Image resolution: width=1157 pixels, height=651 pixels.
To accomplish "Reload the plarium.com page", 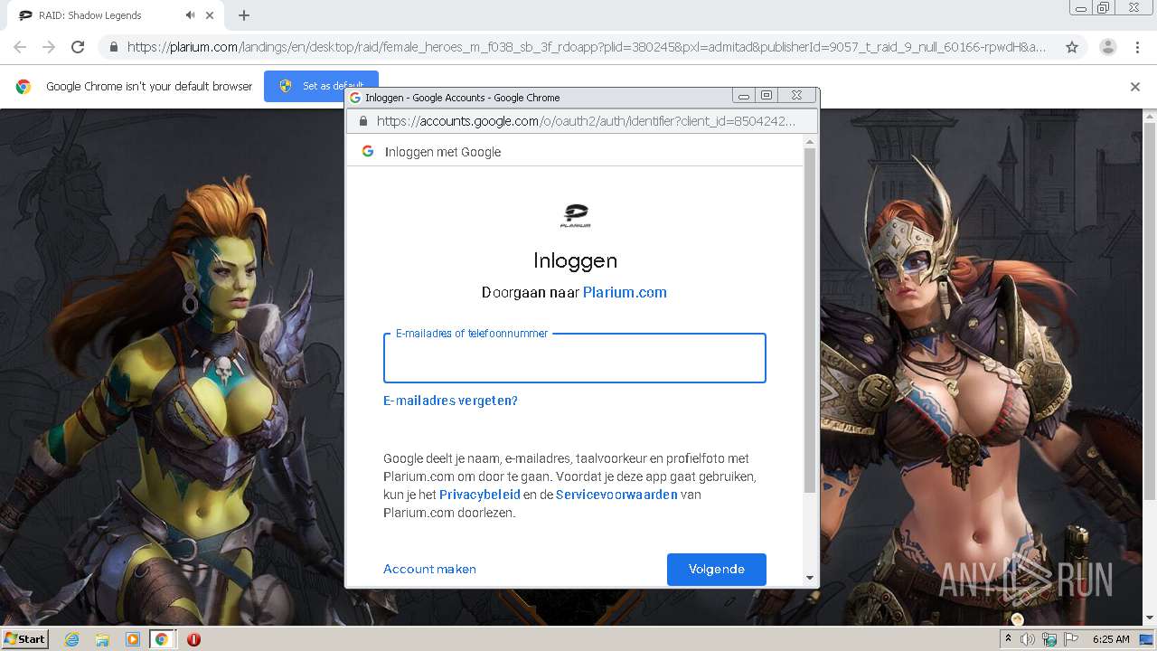I will tap(78, 47).
